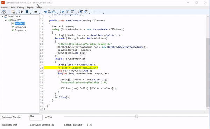
Task: Click the execution time value '03.05.2021 08:05:16 158'
Action: coord(42,125)
